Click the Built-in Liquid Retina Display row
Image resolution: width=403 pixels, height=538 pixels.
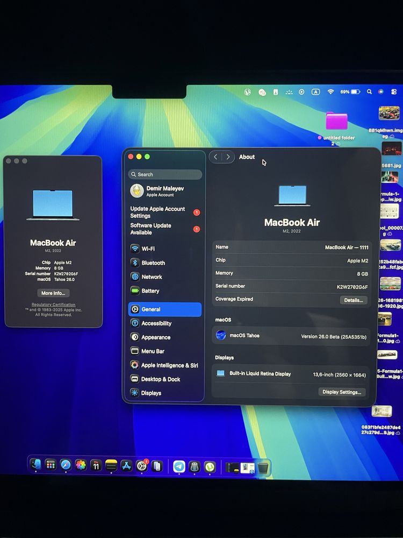(291, 374)
